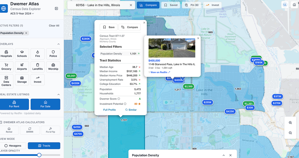Clear the location search text
The image size is (299, 158).
click(131, 5)
